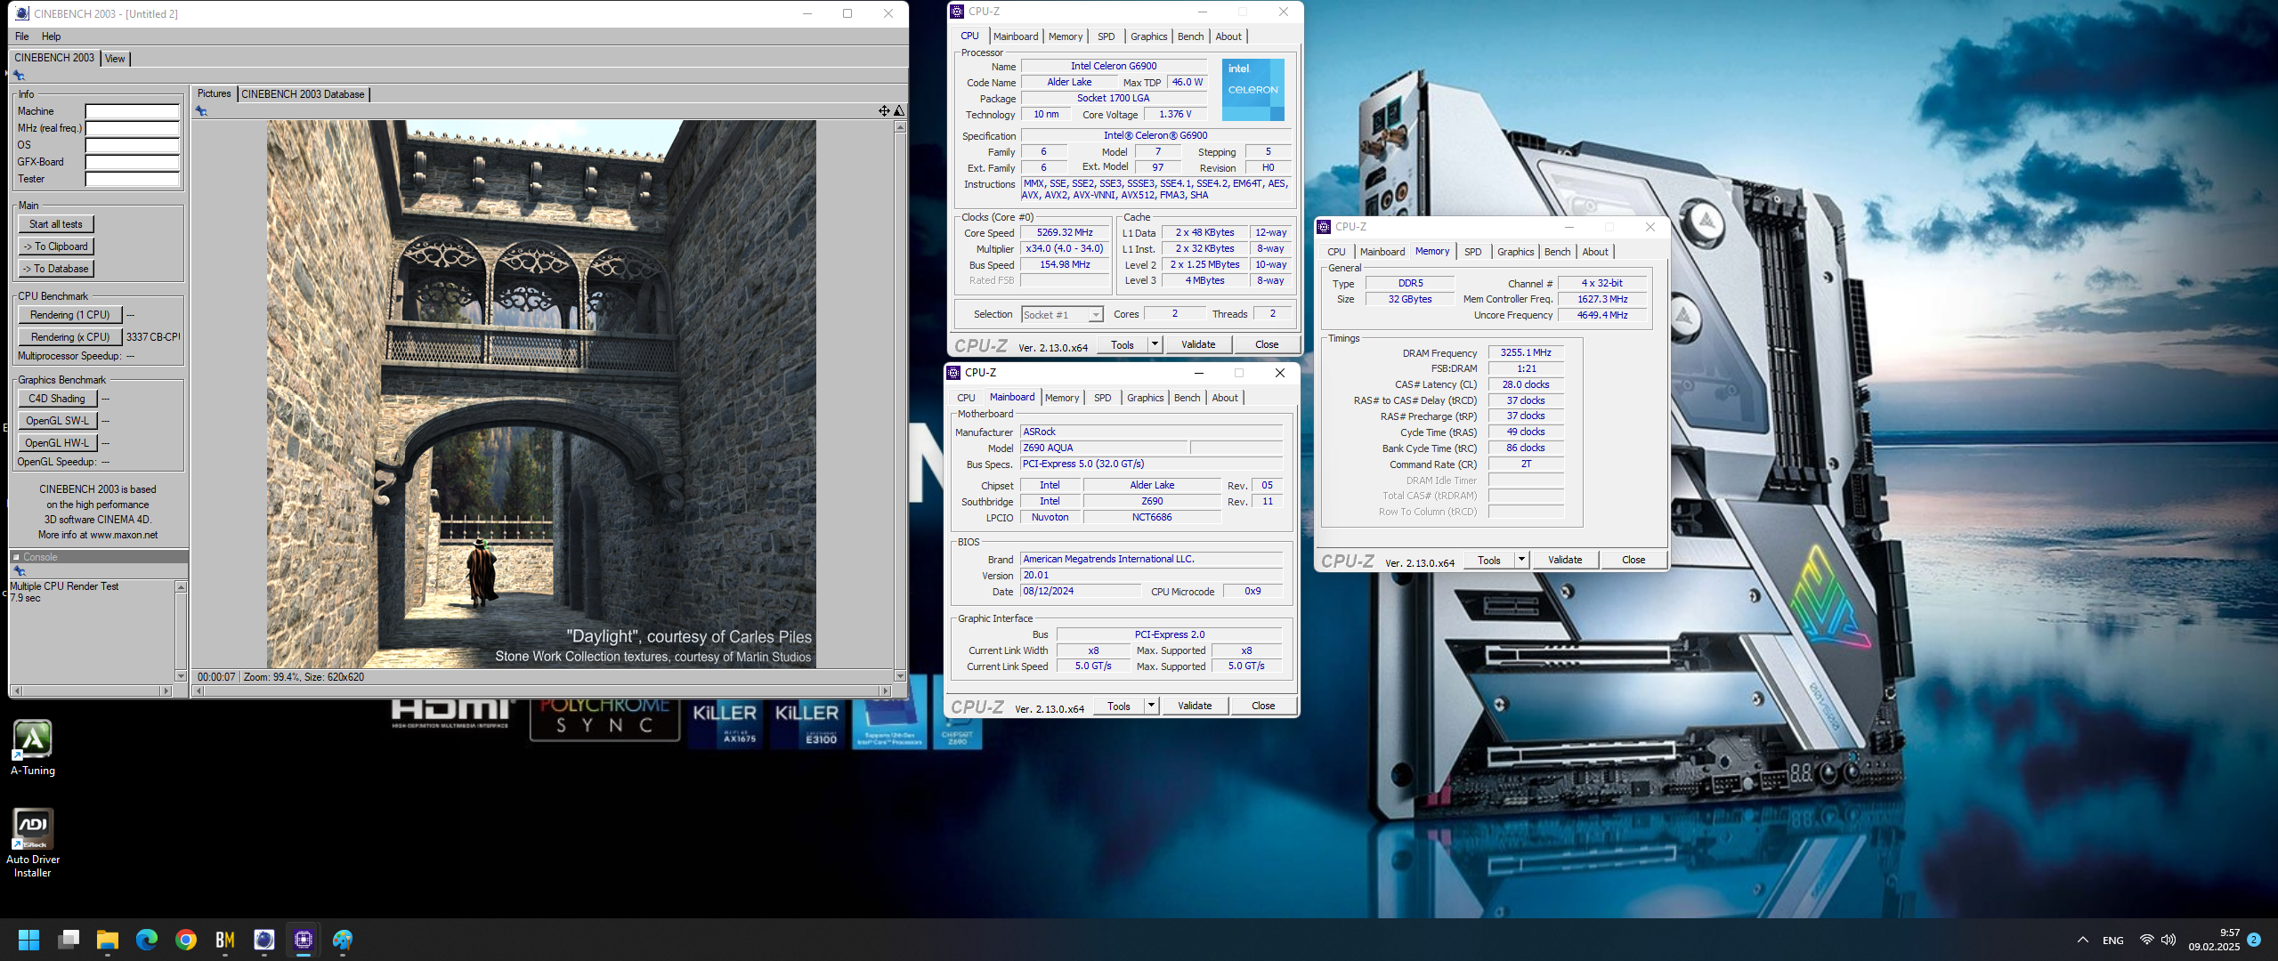2278x961 pixels.
Task: Click the 3337 CB-CPU score text
Action: [153, 337]
